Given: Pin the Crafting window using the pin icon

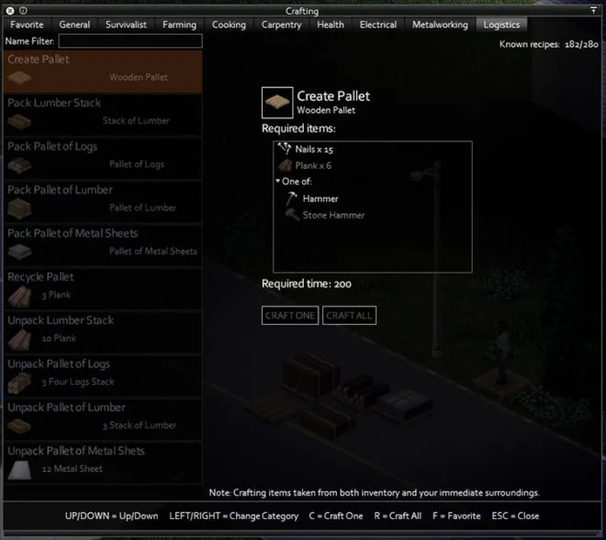Looking at the screenshot, I should tap(592, 10).
